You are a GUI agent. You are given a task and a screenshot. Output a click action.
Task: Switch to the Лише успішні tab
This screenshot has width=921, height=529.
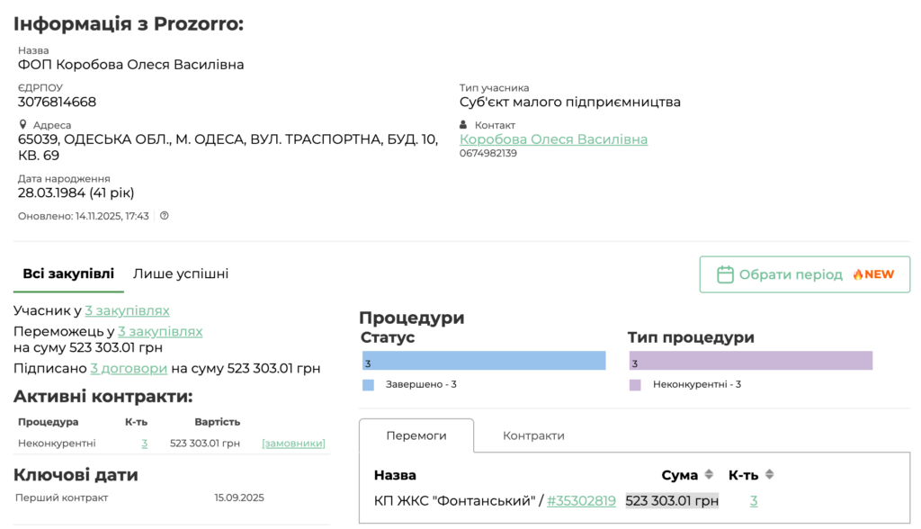coord(181,273)
